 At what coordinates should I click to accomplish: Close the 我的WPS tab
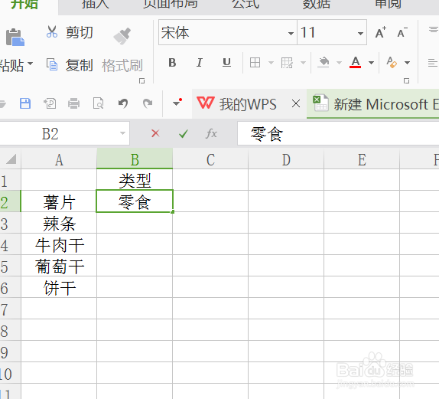pos(296,103)
